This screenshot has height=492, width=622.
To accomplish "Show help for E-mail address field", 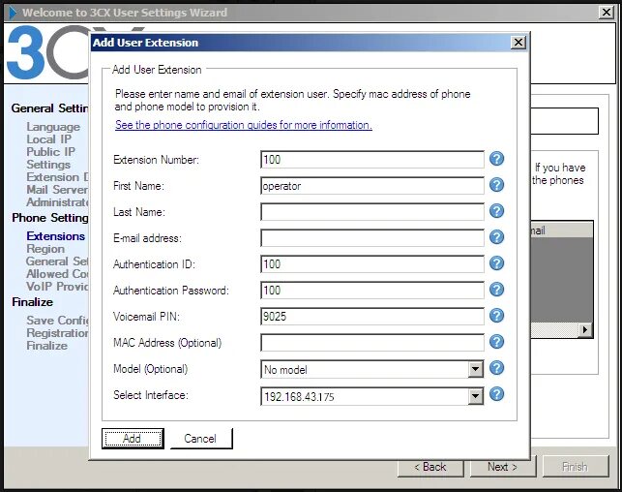I will tap(496, 237).
